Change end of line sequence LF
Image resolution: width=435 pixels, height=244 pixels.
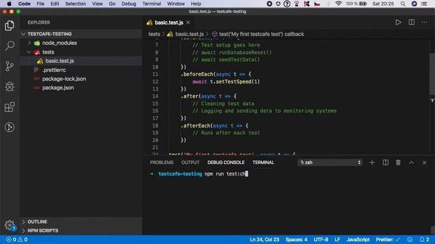[337, 239]
